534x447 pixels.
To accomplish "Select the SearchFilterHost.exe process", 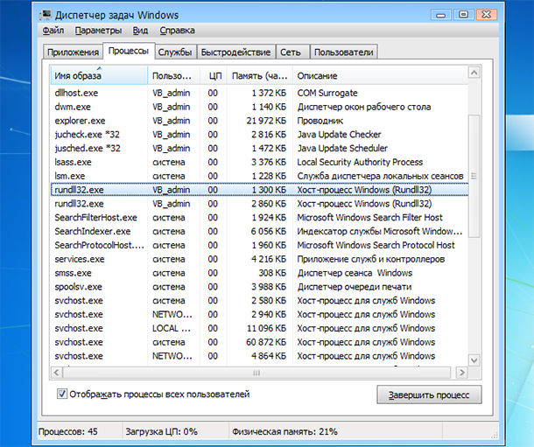I will [259, 217].
